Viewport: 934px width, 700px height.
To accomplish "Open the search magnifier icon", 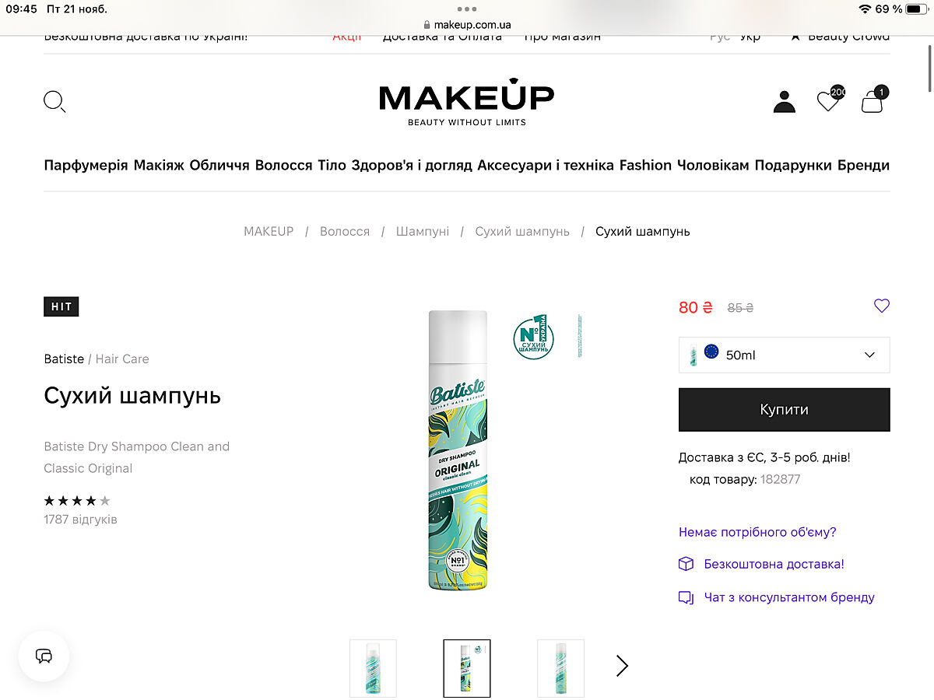I will 54,102.
